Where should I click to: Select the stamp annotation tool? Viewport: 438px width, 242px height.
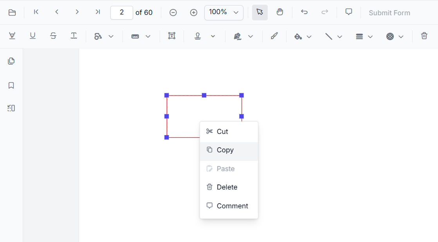coord(198,36)
